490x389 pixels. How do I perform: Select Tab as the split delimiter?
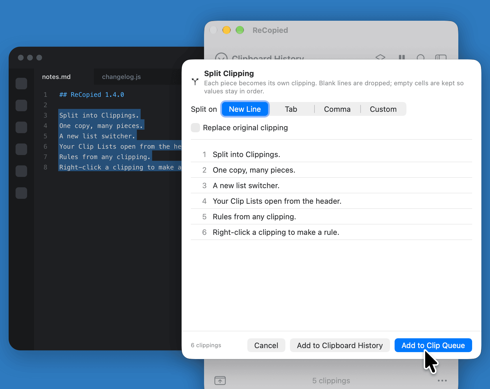pyautogui.click(x=291, y=109)
